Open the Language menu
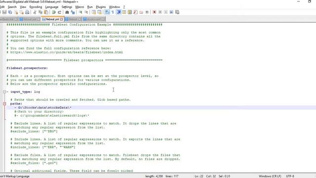The image size is (316, 178). (51, 7)
